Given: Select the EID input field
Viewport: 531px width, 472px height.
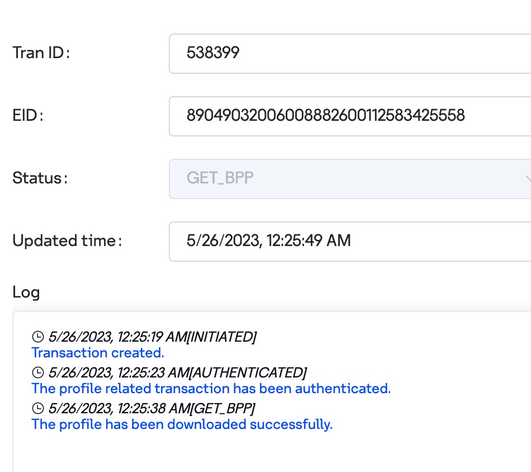Looking at the screenshot, I should click(350, 116).
